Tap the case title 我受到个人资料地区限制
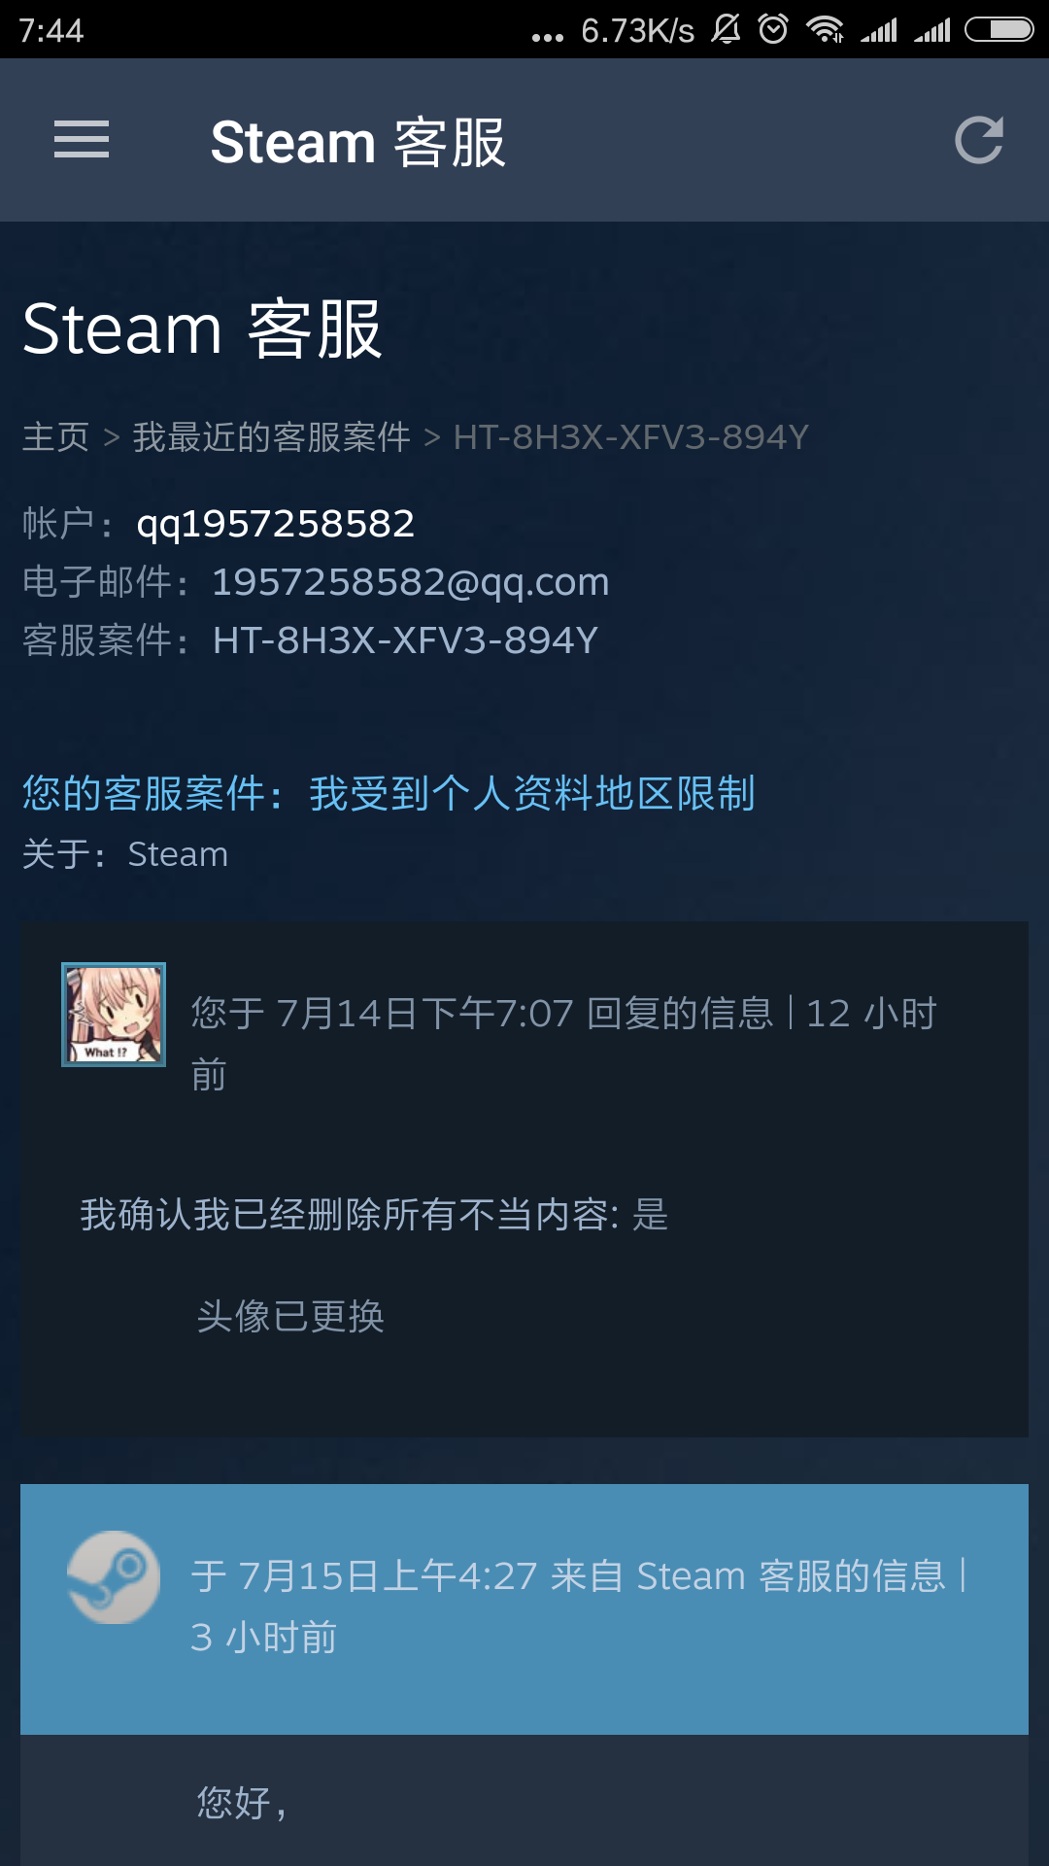The image size is (1049, 1866). (532, 794)
